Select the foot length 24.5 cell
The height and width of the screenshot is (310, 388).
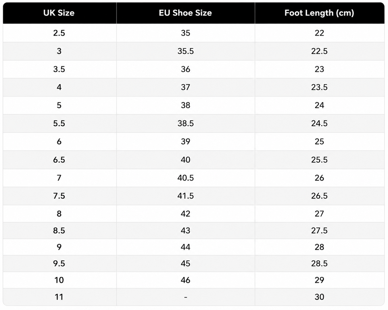coord(319,123)
